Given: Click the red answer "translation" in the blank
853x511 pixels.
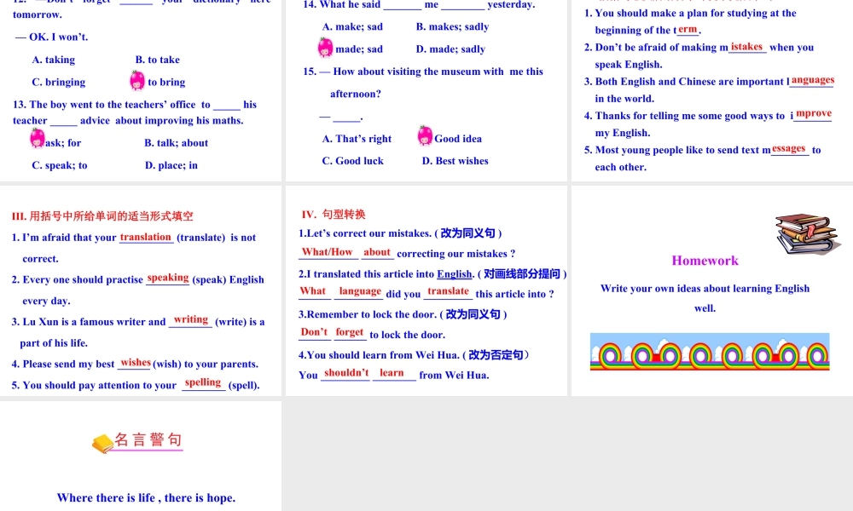Looking at the screenshot, I should tap(146, 238).
